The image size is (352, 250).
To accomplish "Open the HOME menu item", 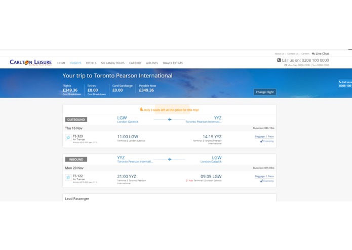I will click(61, 63).
